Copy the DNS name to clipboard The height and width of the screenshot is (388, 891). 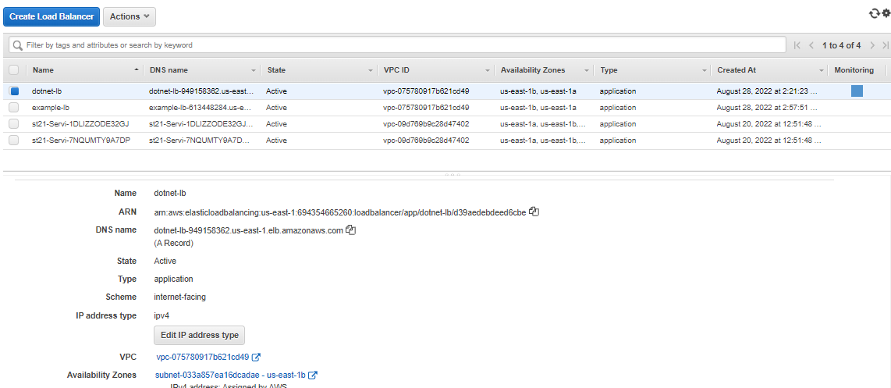pos(351,230)
